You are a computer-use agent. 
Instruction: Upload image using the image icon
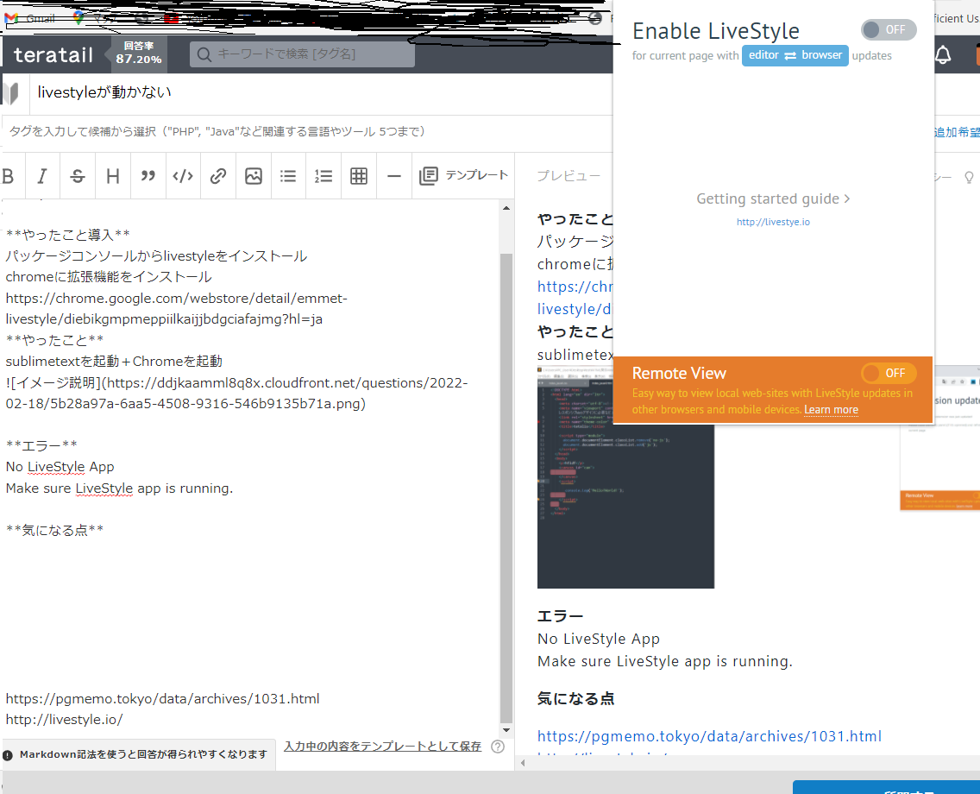[254, 176]
